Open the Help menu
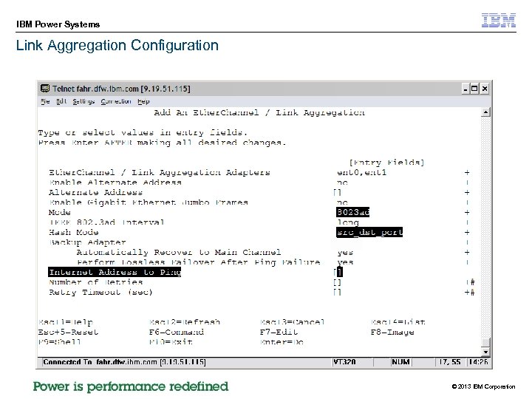Image resolution: width=532 pixels, height=399 pixels. 143,101
